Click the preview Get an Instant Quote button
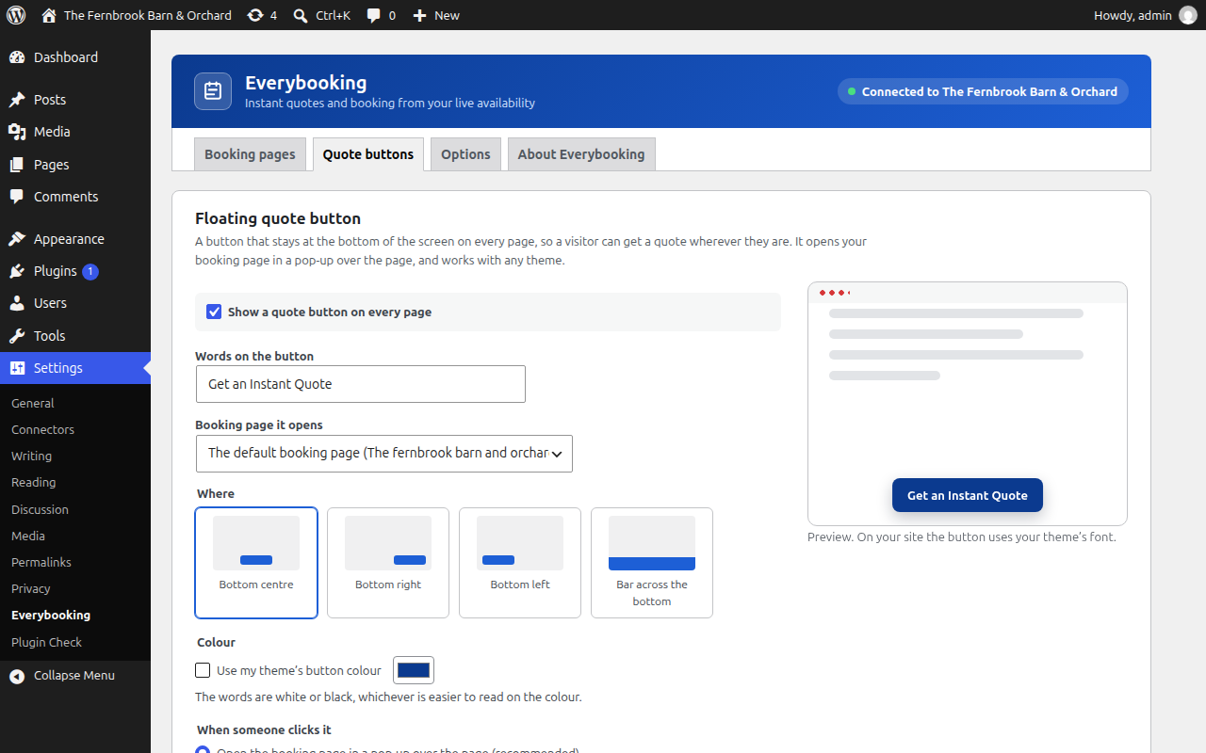This screenshot has width=1206, height=753. point(968,495)
